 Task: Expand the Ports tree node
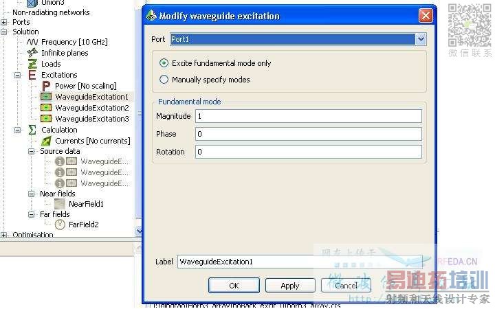click(4, 22)
